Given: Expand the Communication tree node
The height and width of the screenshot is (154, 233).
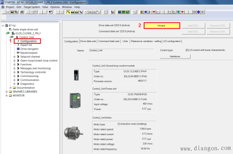Looking at the screenshot, I should tap(14, 80).
